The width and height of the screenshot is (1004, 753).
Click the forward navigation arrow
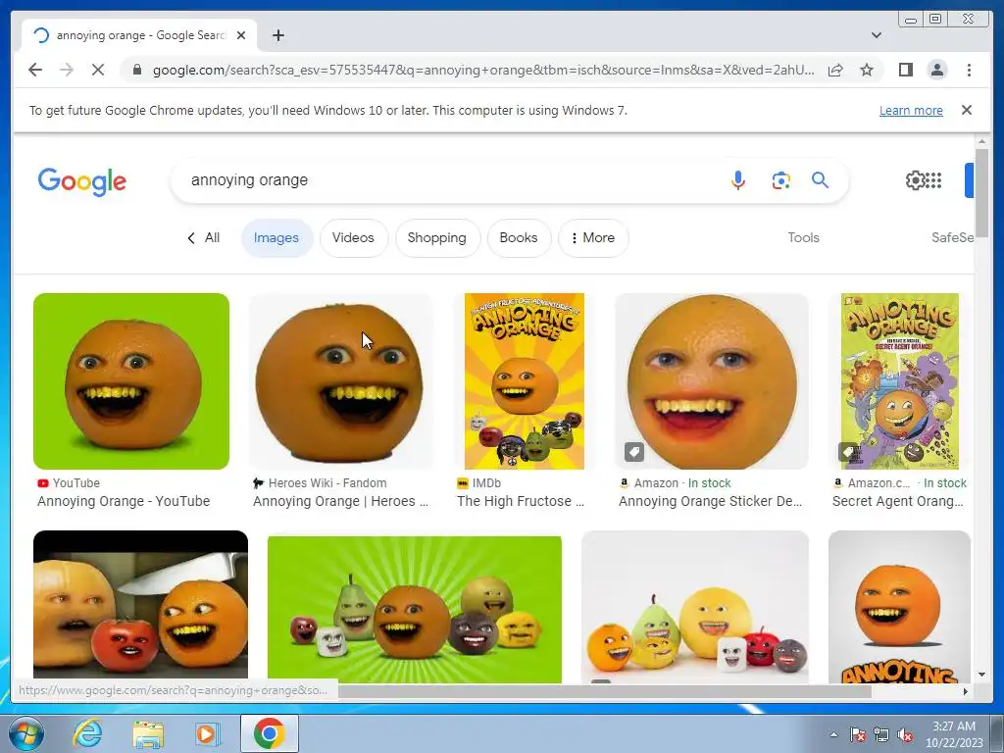tap(67, 70)
